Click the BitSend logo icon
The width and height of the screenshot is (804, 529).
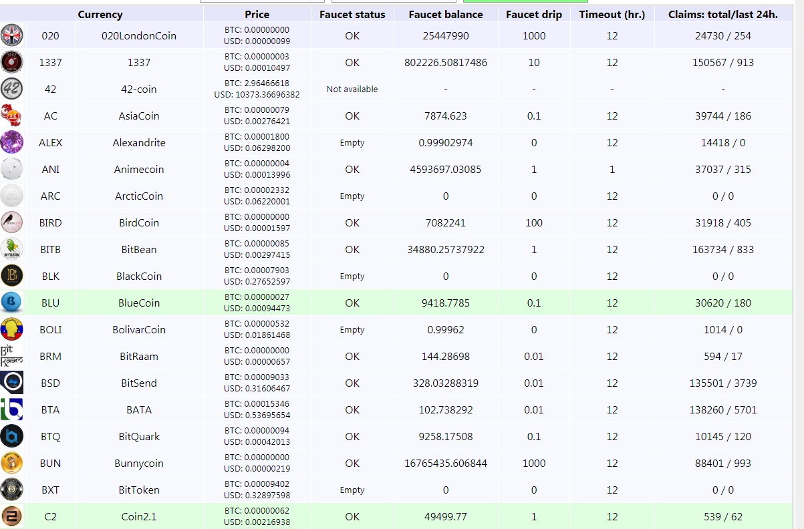tap(12, 383)
